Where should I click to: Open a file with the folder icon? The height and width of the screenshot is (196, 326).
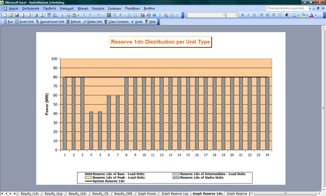tap(11, 15)
